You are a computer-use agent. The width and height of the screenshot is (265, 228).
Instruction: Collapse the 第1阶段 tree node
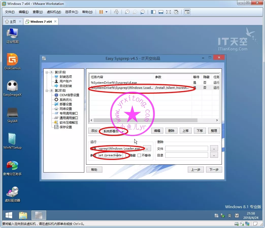click(47, 72)
